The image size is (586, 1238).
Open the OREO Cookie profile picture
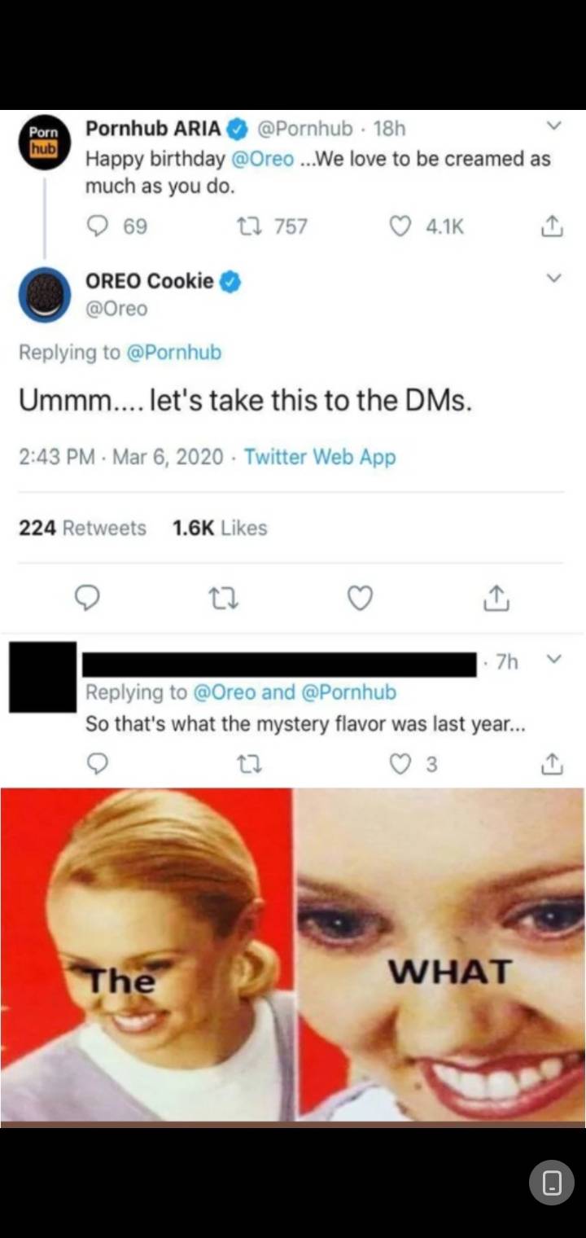46,295
